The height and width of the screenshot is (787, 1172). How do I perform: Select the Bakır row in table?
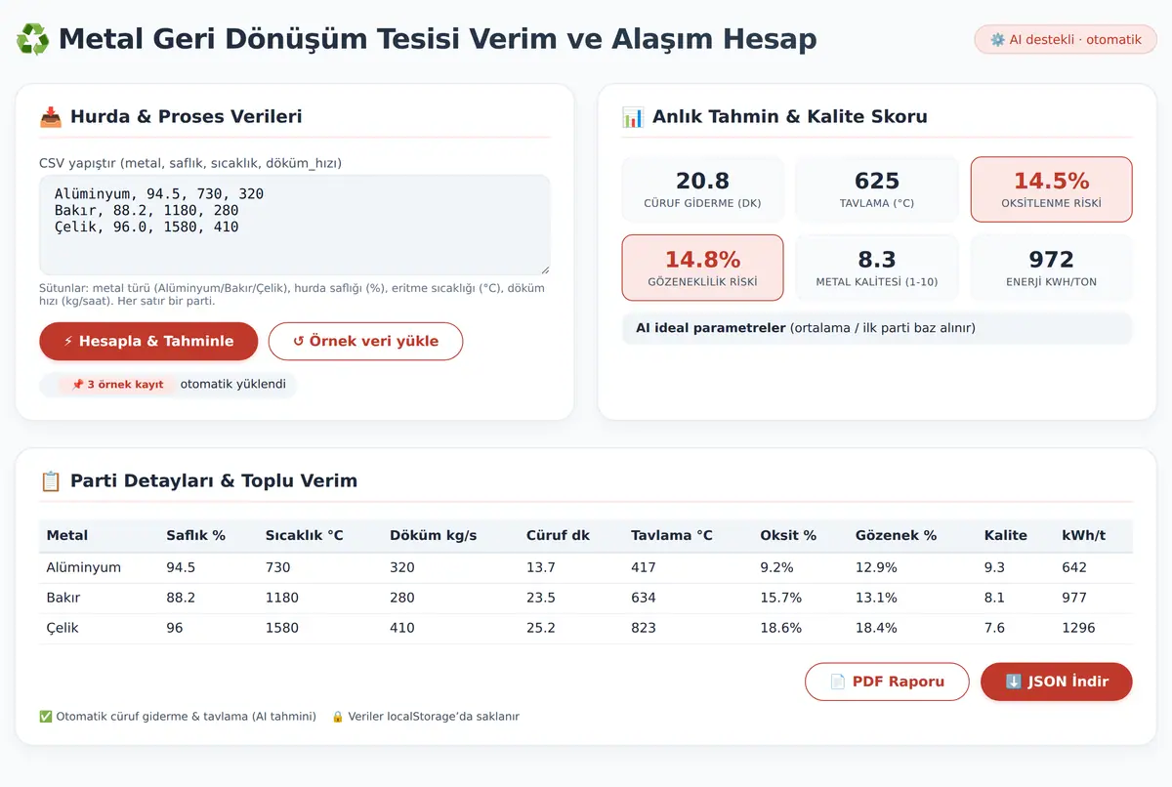pyautogui.click(x=586, y=598)
